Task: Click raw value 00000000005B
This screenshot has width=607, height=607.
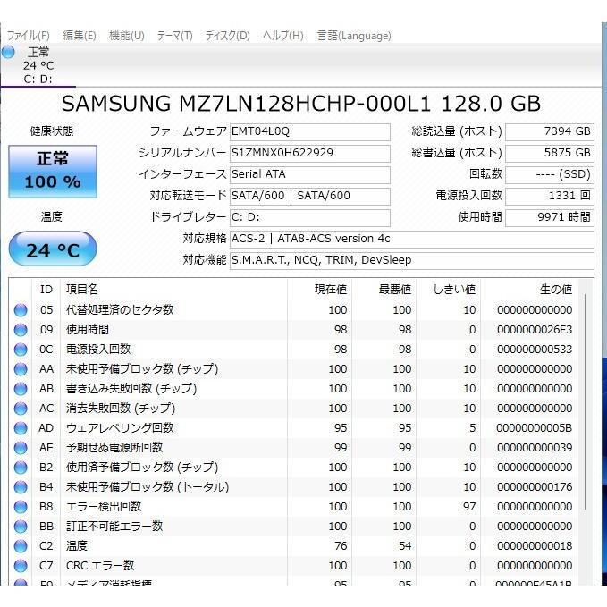Action: [535, 428]
